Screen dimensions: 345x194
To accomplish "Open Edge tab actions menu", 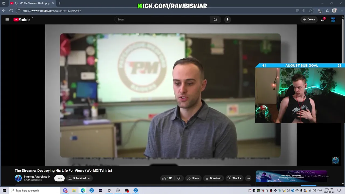I will click(x=4, y=3).
